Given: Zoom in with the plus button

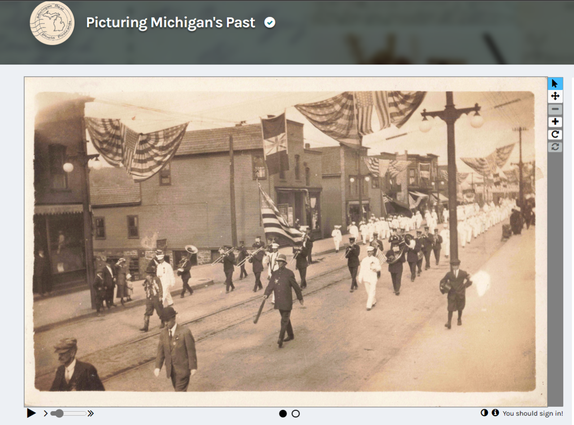Looking at the screenshot, I should [555, 122].
